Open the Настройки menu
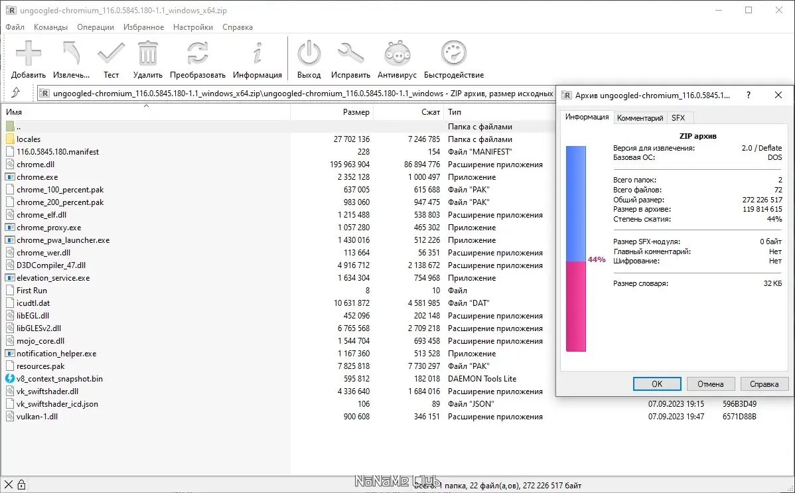This screenshot has height=493, width=795. click(192, 27)
